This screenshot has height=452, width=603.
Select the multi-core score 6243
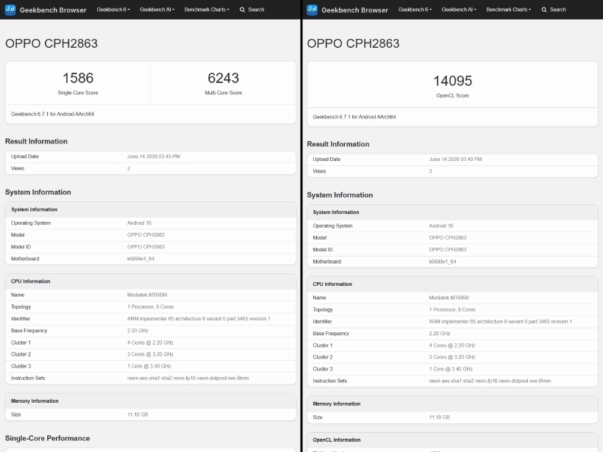tap(224, 78)
